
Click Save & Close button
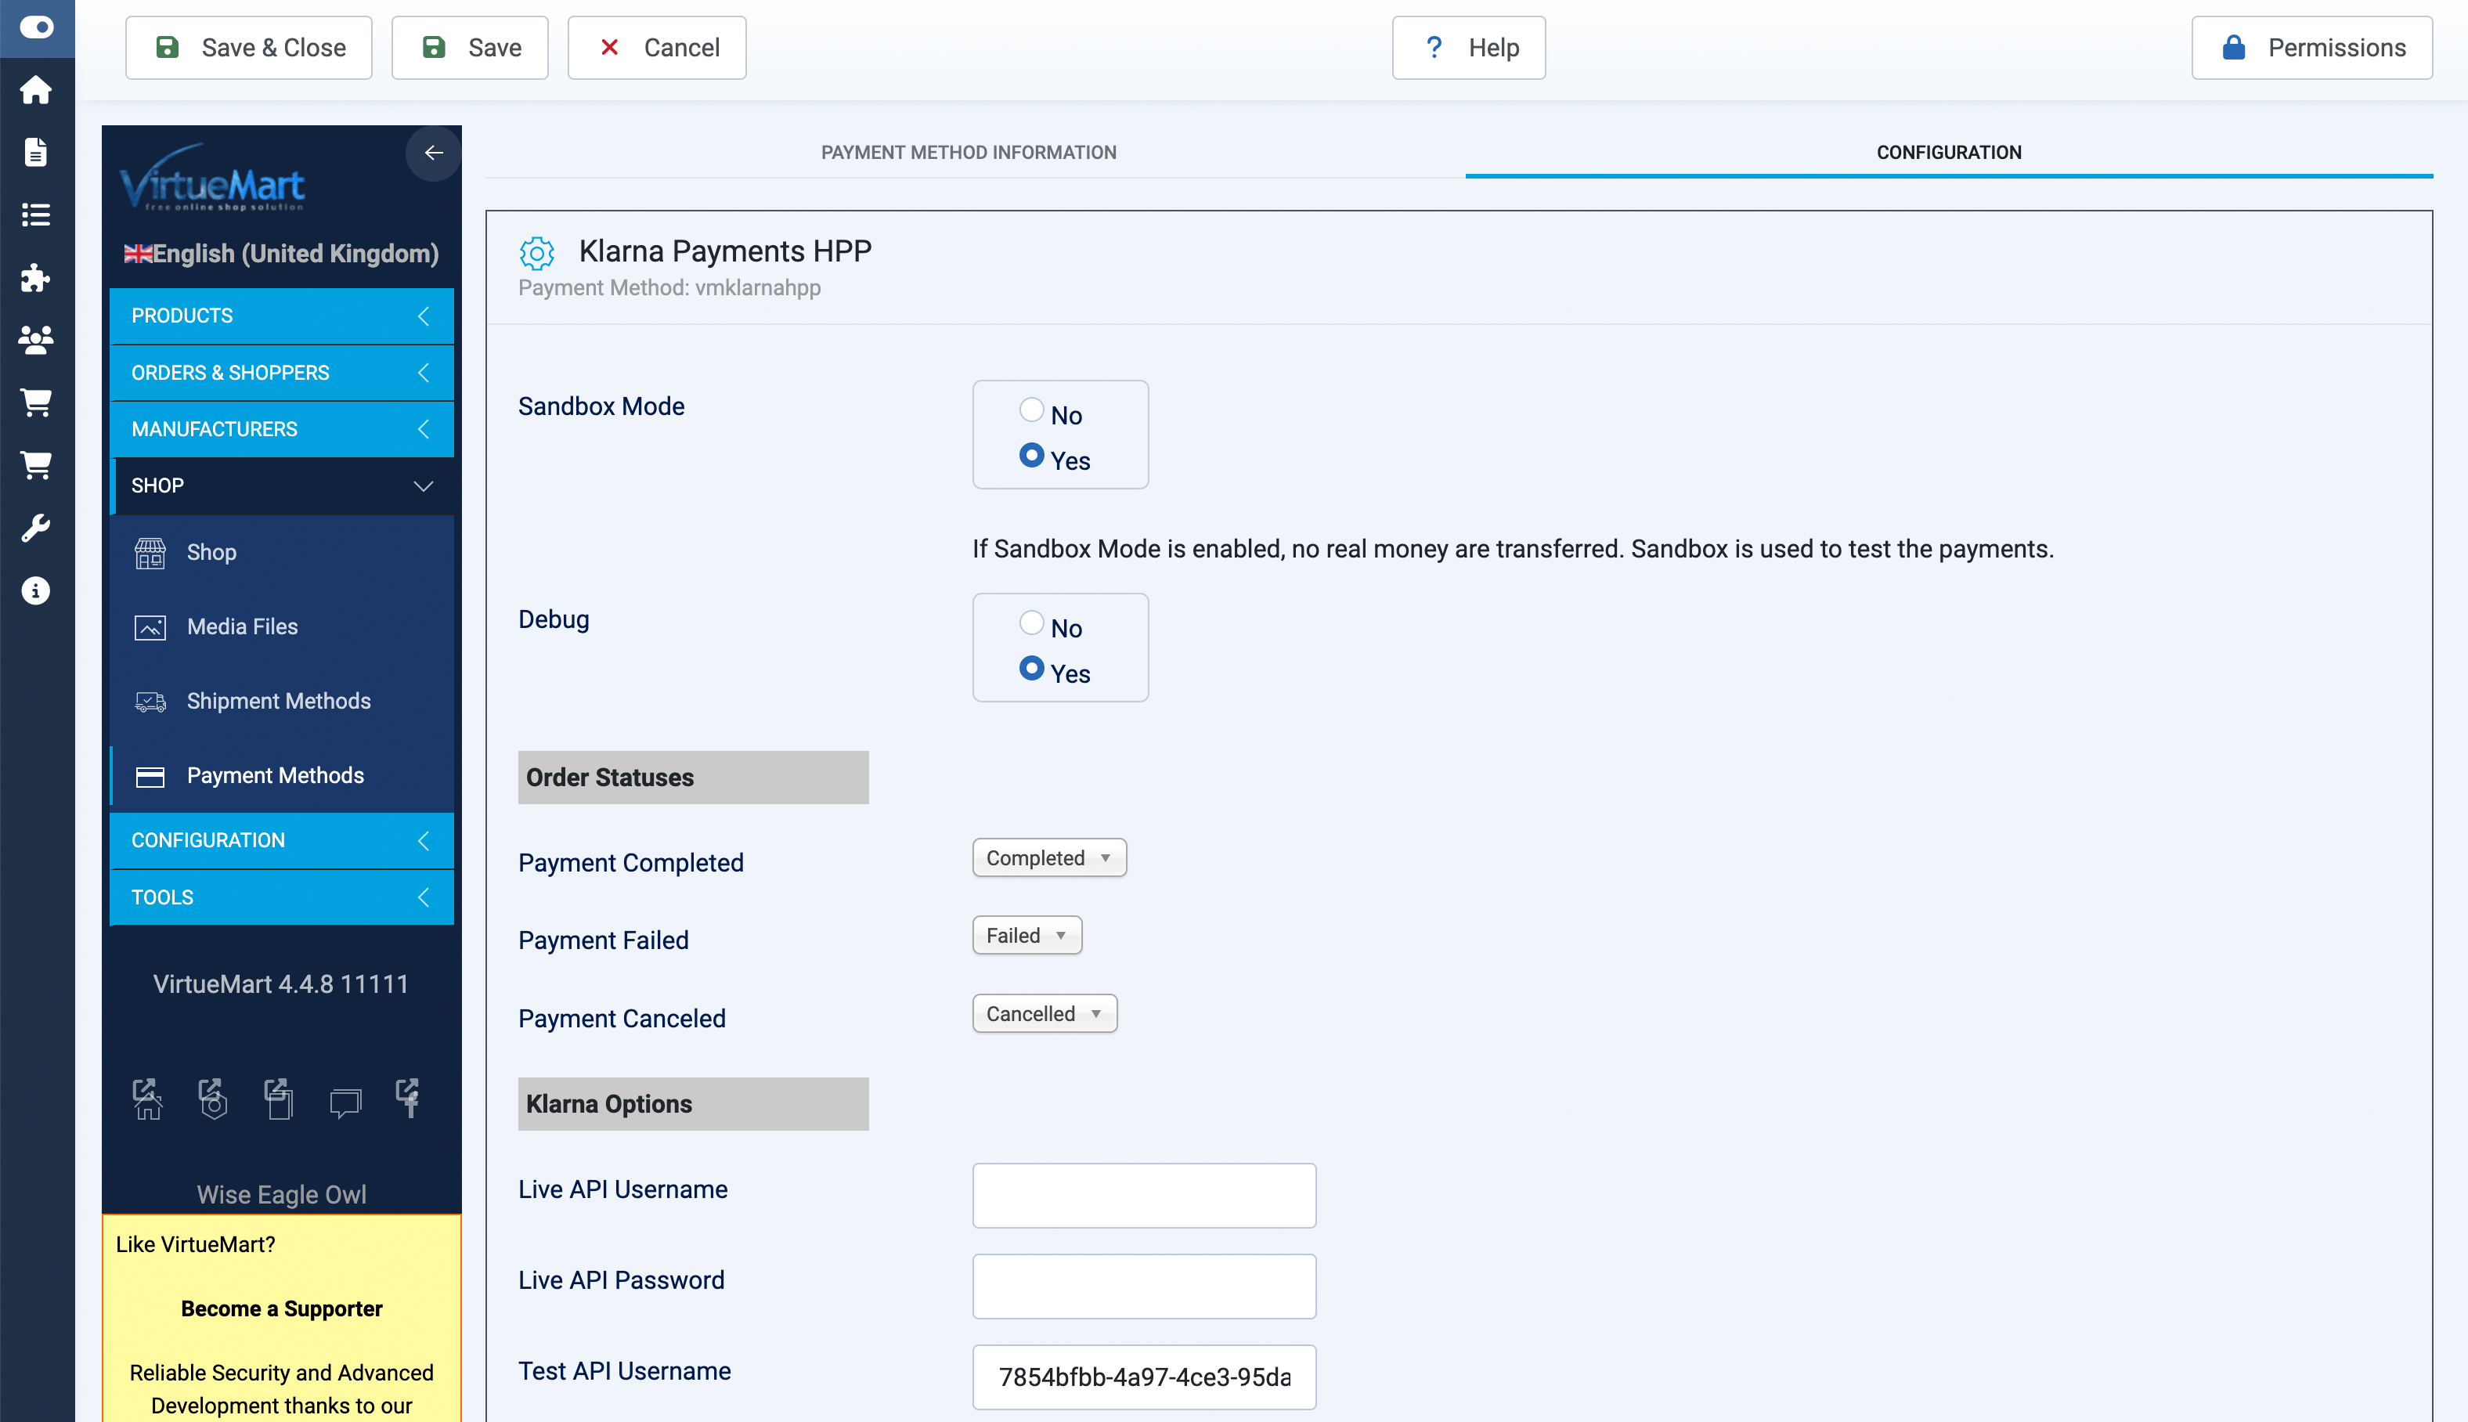pyautogui.click(x=249, y=47)
